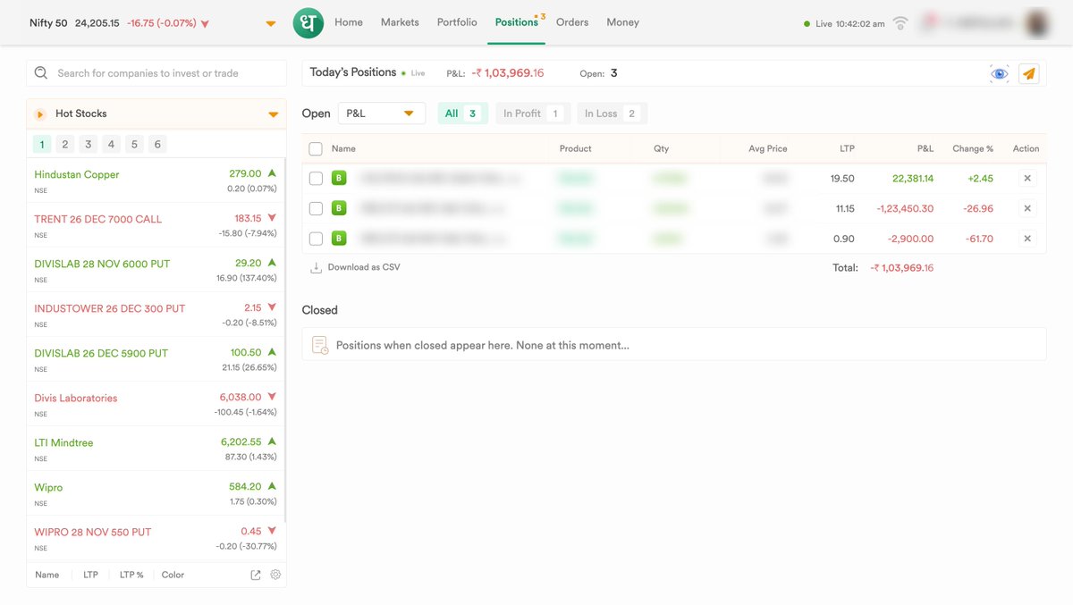
Task: Switch to Portfolio tab
Action: [x=457, y=22]
